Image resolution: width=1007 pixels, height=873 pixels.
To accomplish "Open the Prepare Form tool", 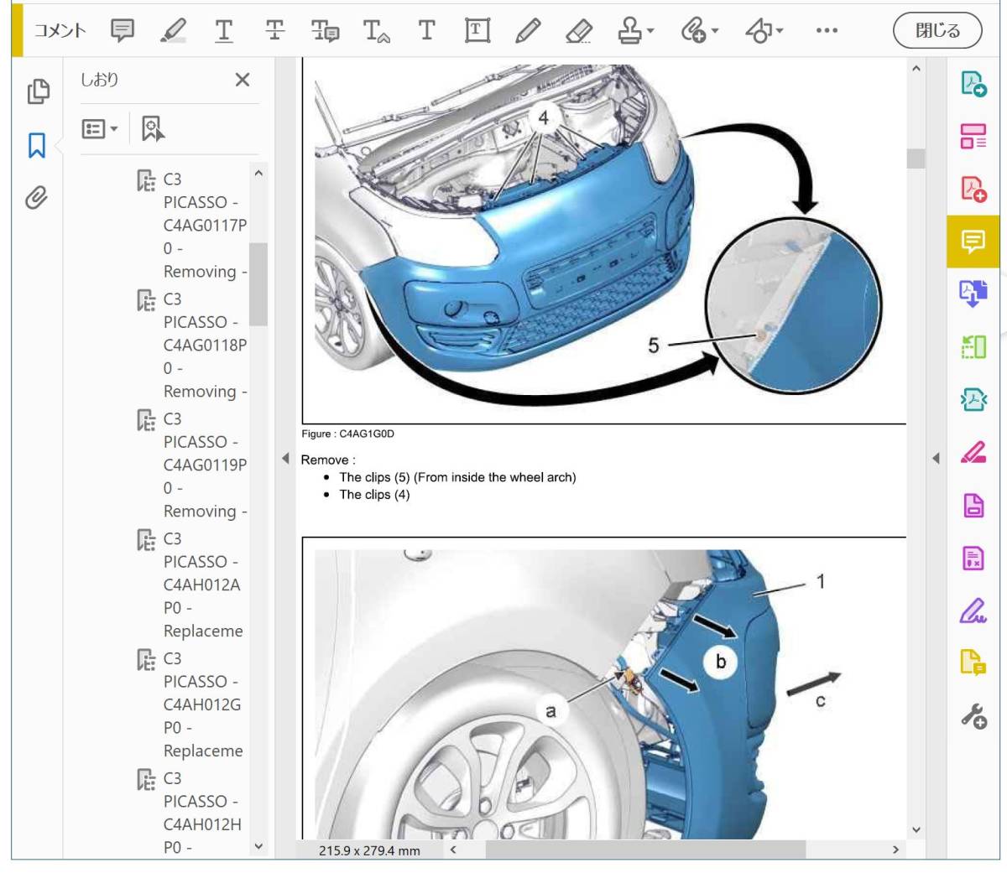I will point(973,559).
